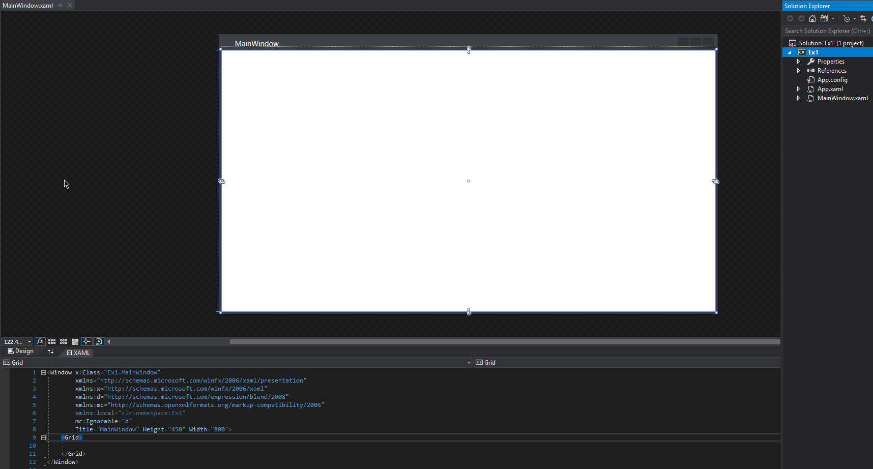The width and height of the screenshot is (873, 469).
Task: Toggle the fx effects button in designer toolbar
Action: [x=40, y=341]
